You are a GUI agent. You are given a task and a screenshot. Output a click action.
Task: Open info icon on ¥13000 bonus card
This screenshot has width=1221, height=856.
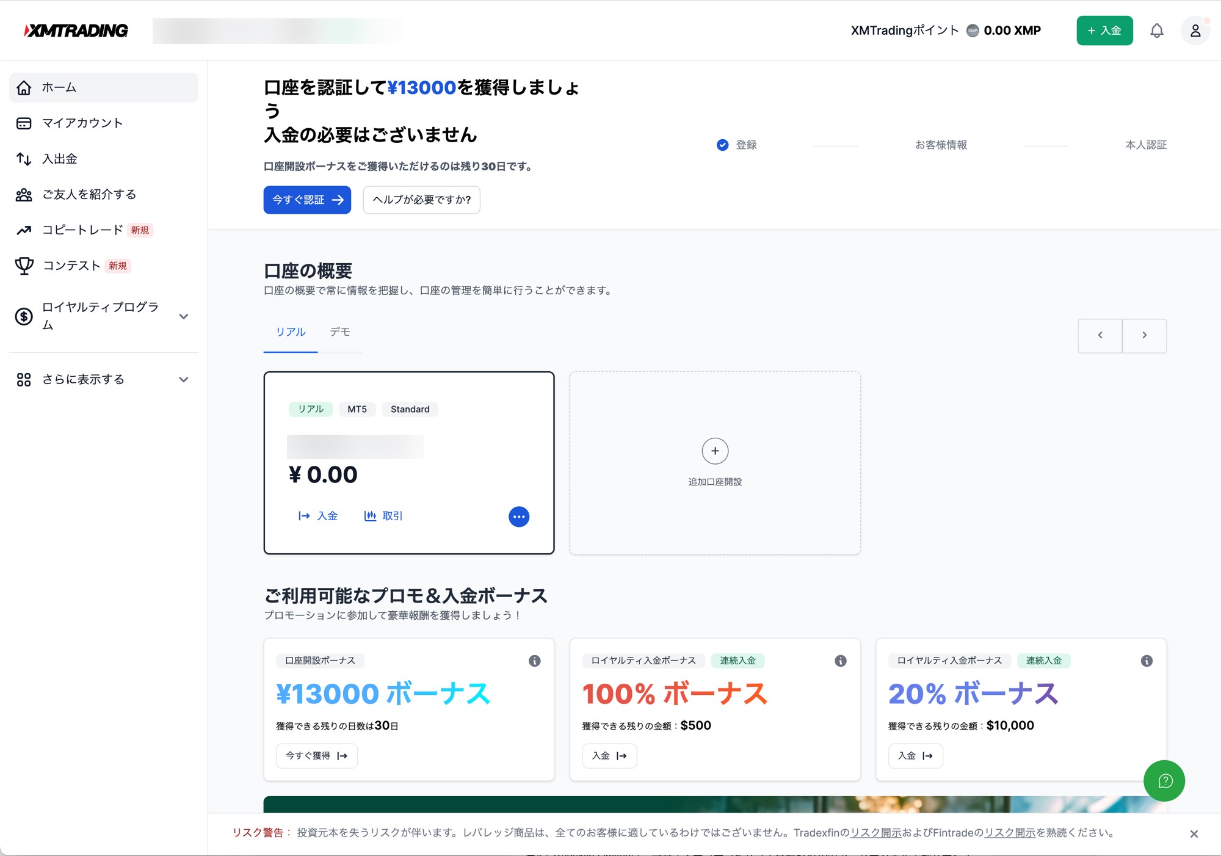point(534,661)
